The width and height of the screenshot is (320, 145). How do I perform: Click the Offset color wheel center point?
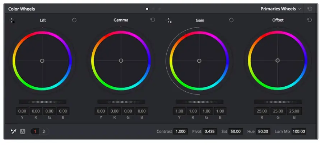click(278, 61)
